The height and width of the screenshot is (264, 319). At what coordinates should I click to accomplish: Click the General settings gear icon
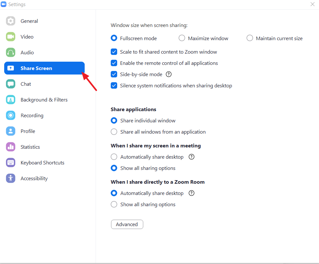(x=11, y=21)
